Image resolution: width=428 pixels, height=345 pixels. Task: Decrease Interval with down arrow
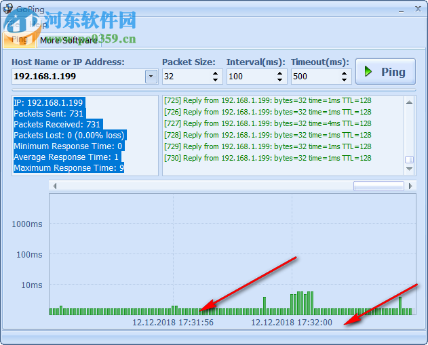[x=279, y=80]
